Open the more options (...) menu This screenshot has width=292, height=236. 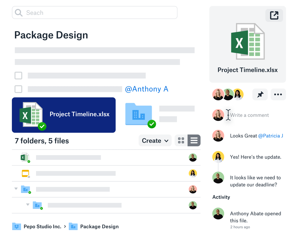point(278,94)
